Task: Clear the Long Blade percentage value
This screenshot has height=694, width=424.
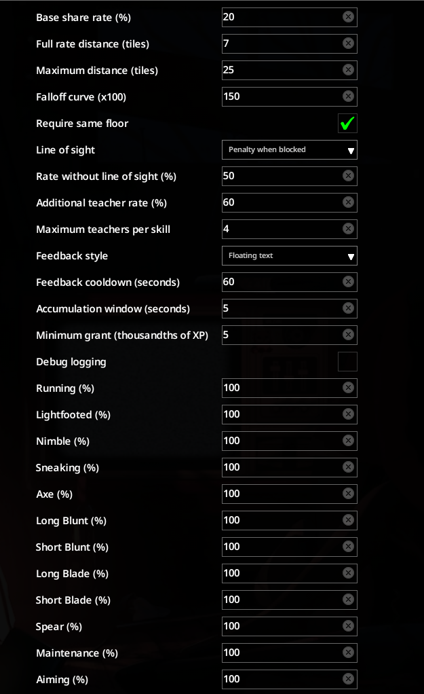Action: click(349, 573)
